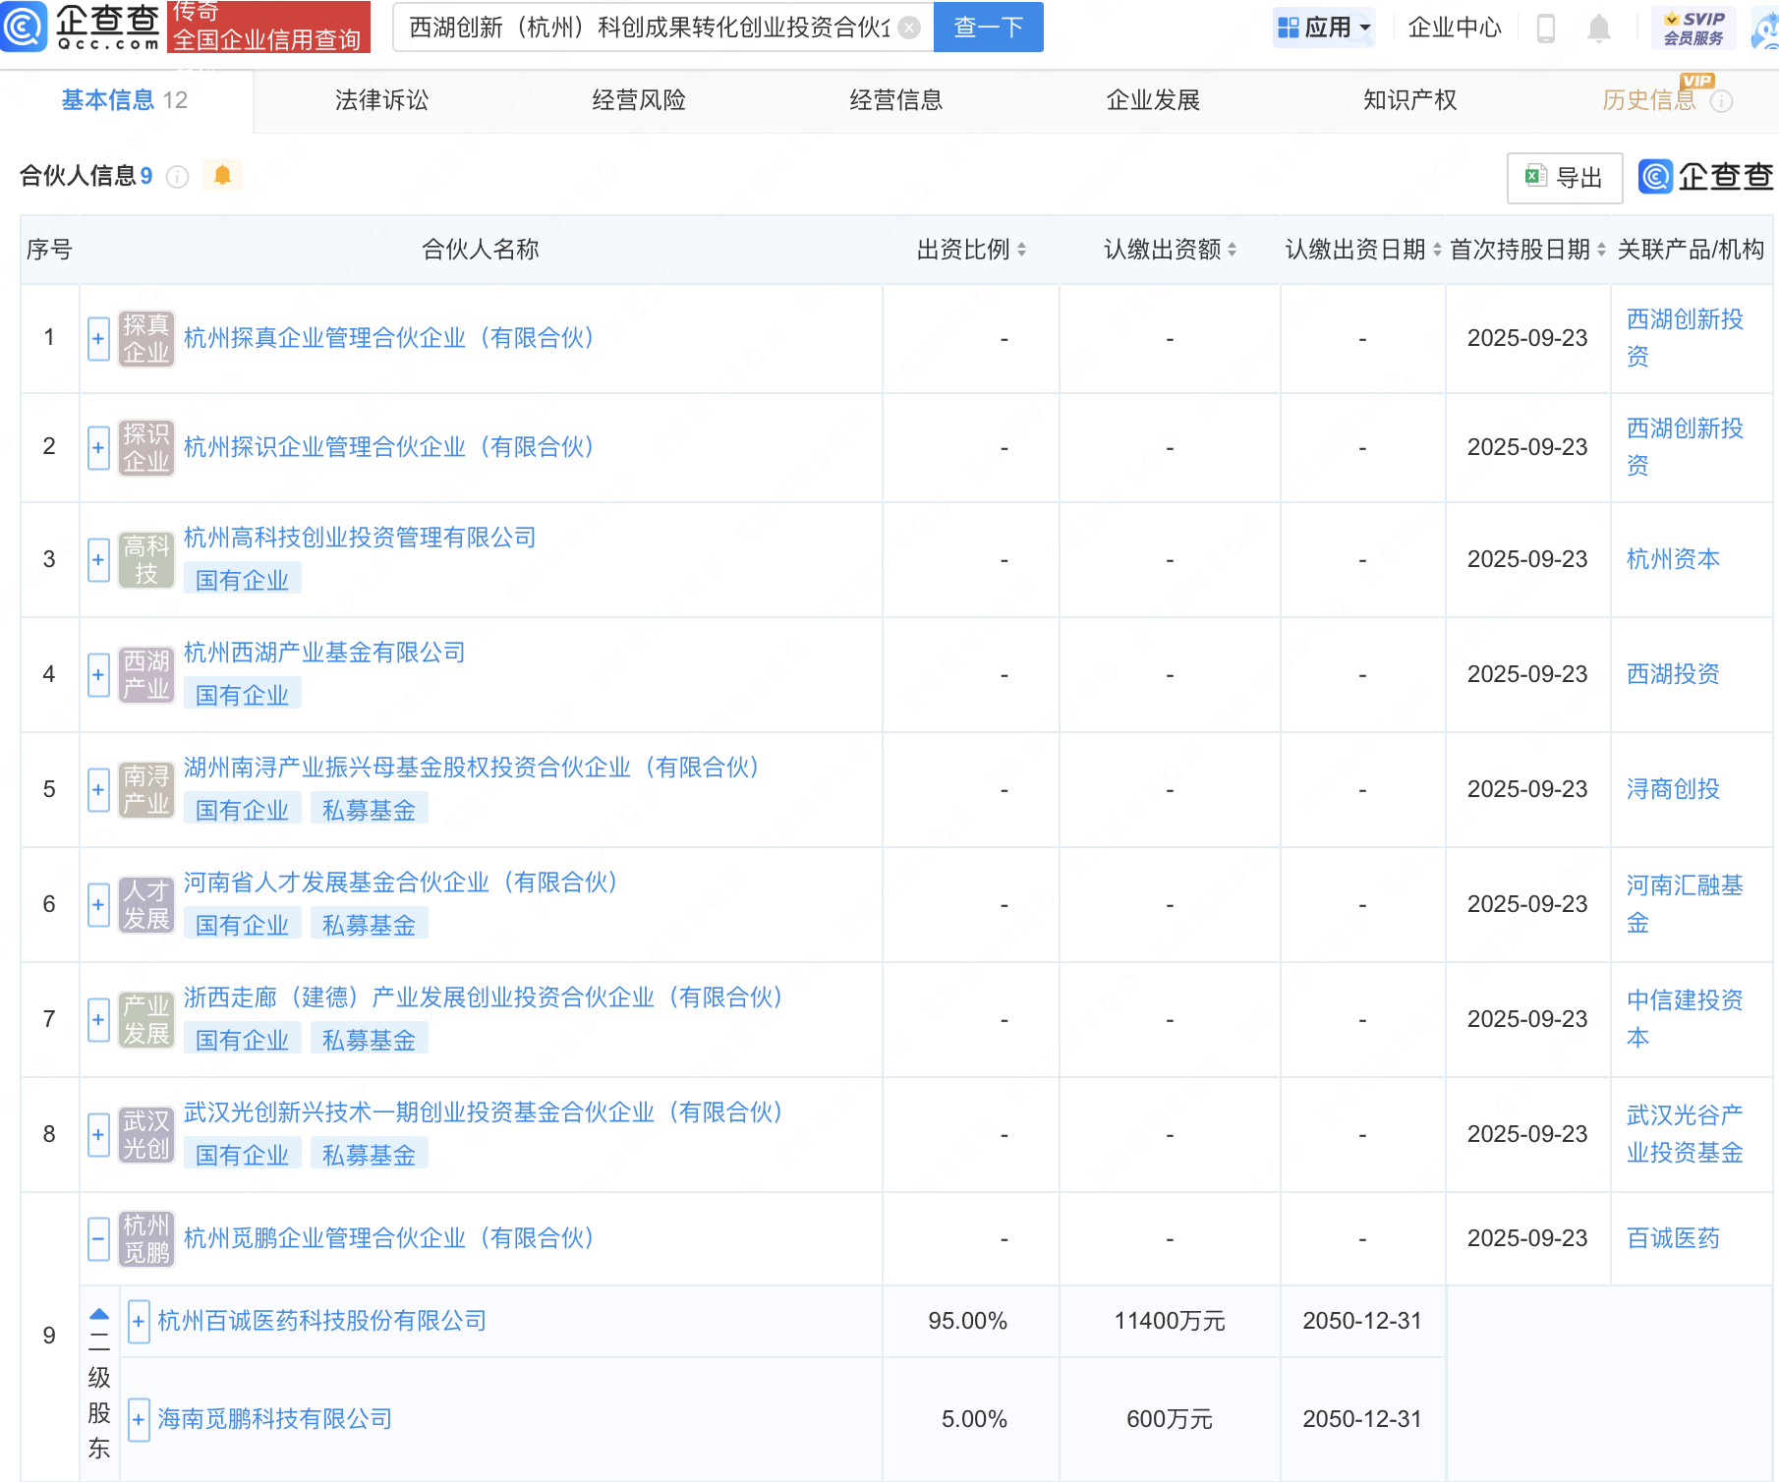Open 武汉光谷产业投资基金 link
Image resolution: width=1779 pixels, height=1482 pixels.
pos(1685,1134)
